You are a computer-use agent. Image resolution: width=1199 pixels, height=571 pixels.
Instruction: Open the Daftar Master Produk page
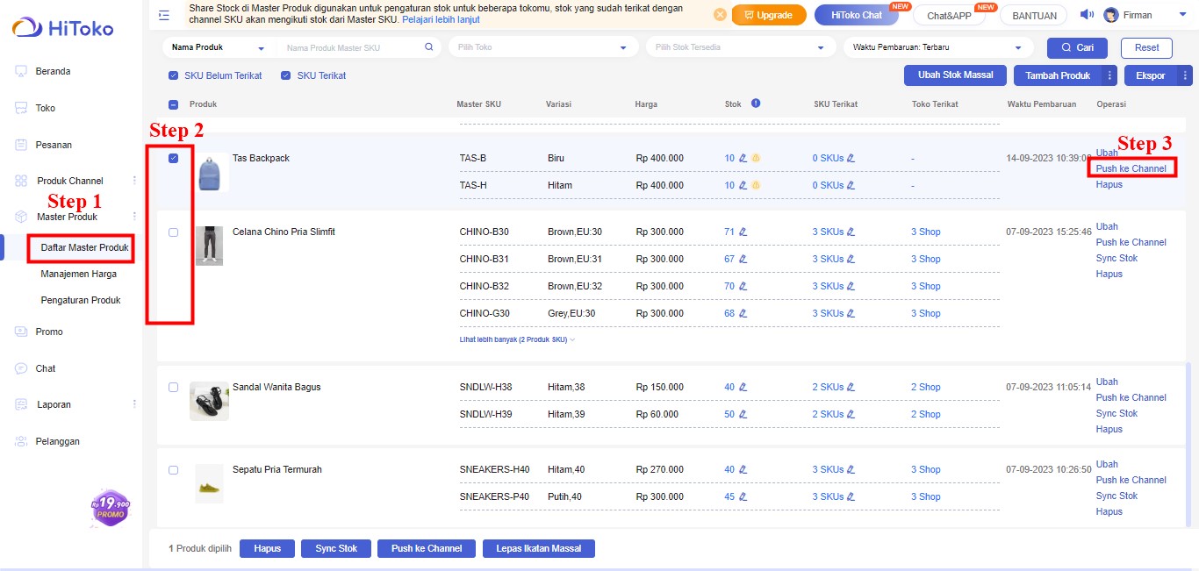coord(84,247)
